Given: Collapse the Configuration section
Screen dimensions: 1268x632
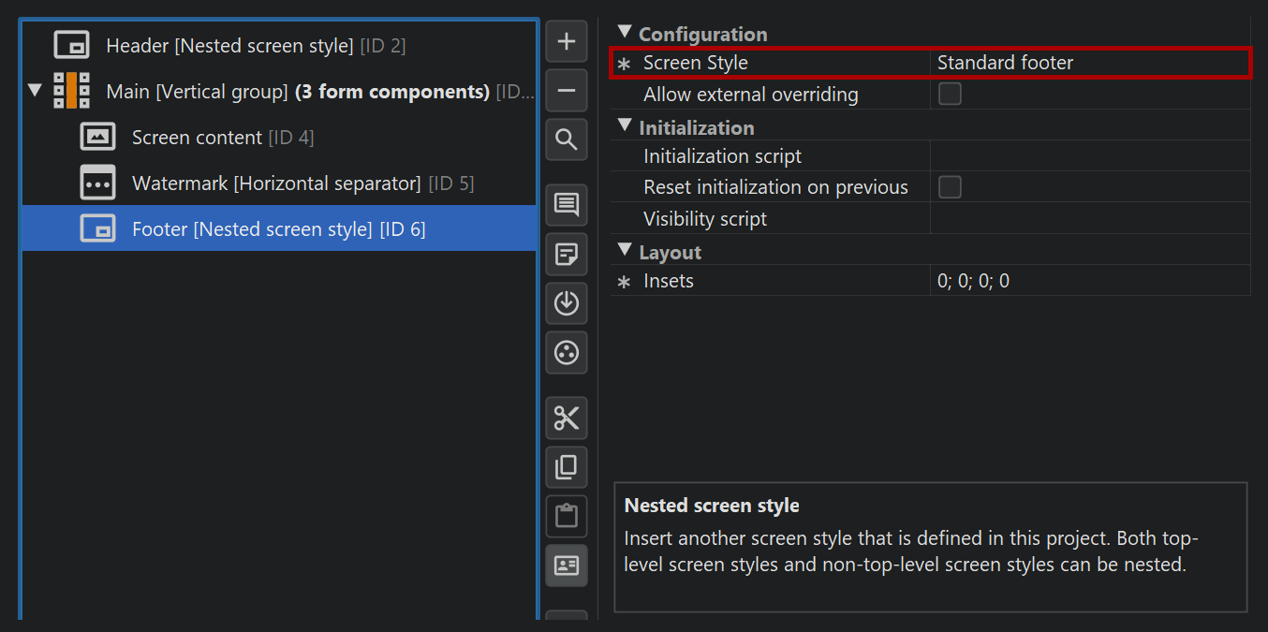Looking at the screenshot, I should pos(625,33).
